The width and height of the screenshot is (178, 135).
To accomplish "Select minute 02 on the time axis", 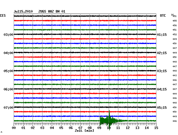I will 33,128.
